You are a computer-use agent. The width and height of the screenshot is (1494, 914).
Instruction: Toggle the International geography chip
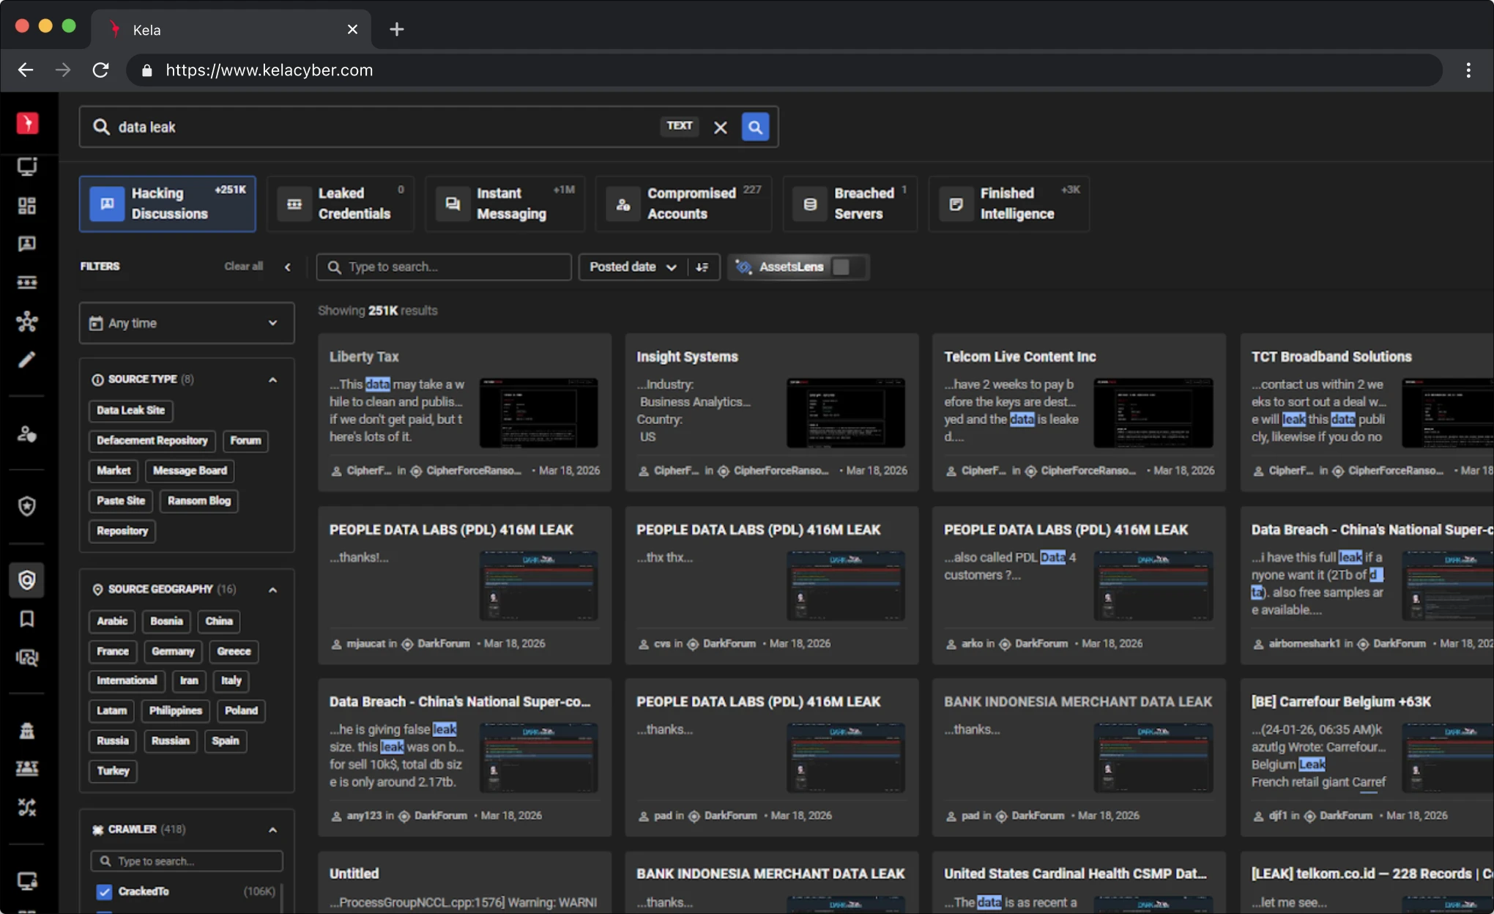coord(127,681)
